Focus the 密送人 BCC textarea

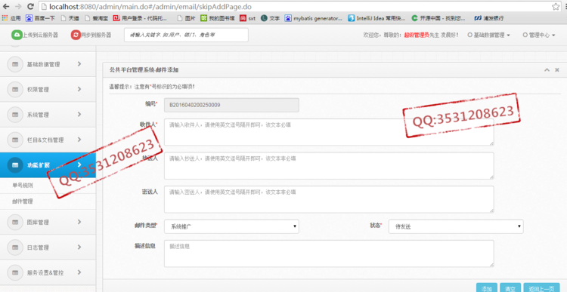pos(329,199)
